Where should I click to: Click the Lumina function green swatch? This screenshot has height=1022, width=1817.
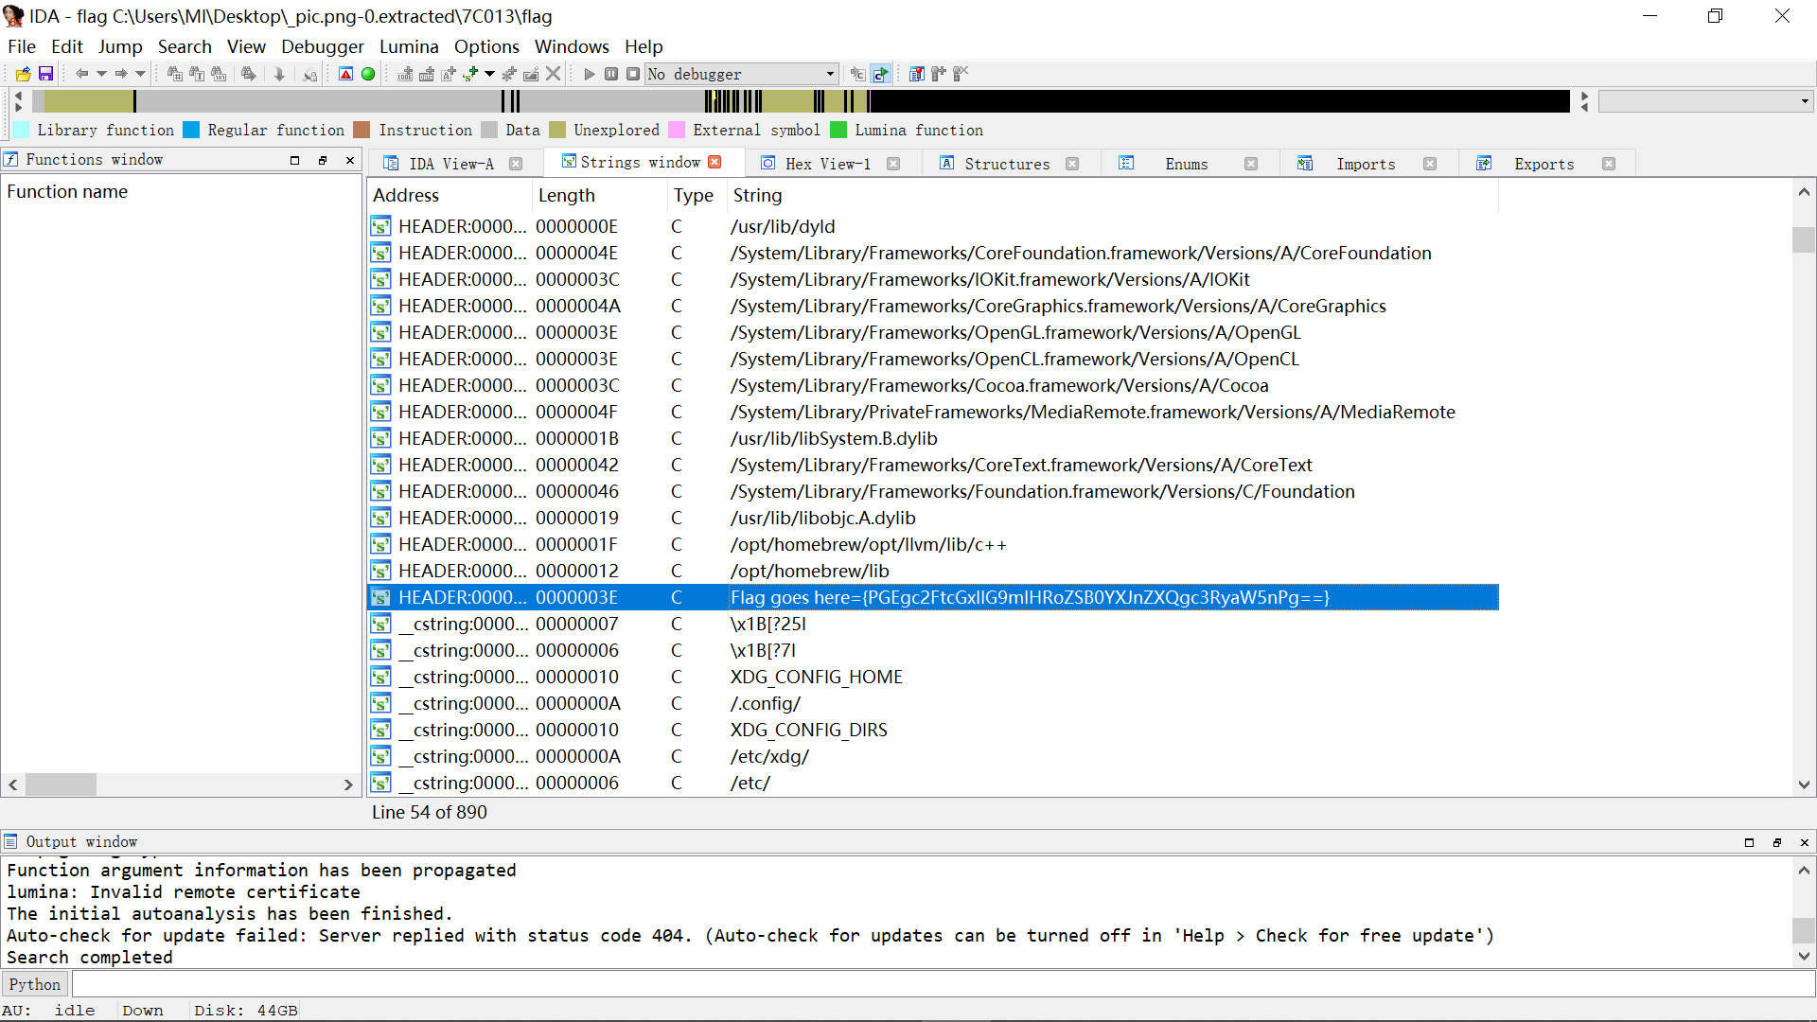tap(838, 130)
